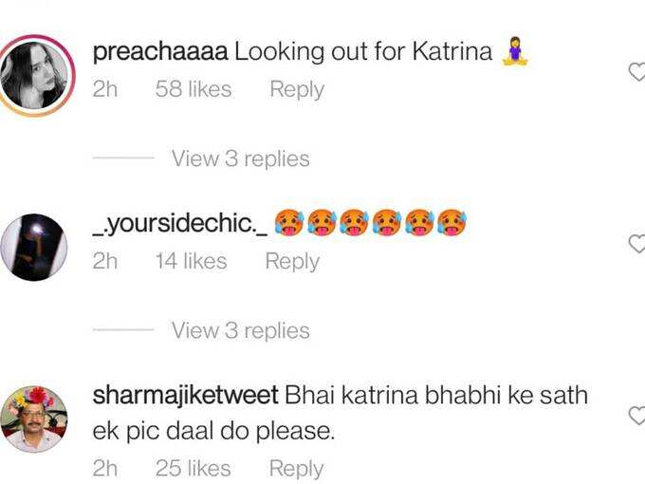The width and height of the screenshot is (645, 484).
Task: Reply to preachaaaa's Katrina comment
Action: [x=297, y=90]
